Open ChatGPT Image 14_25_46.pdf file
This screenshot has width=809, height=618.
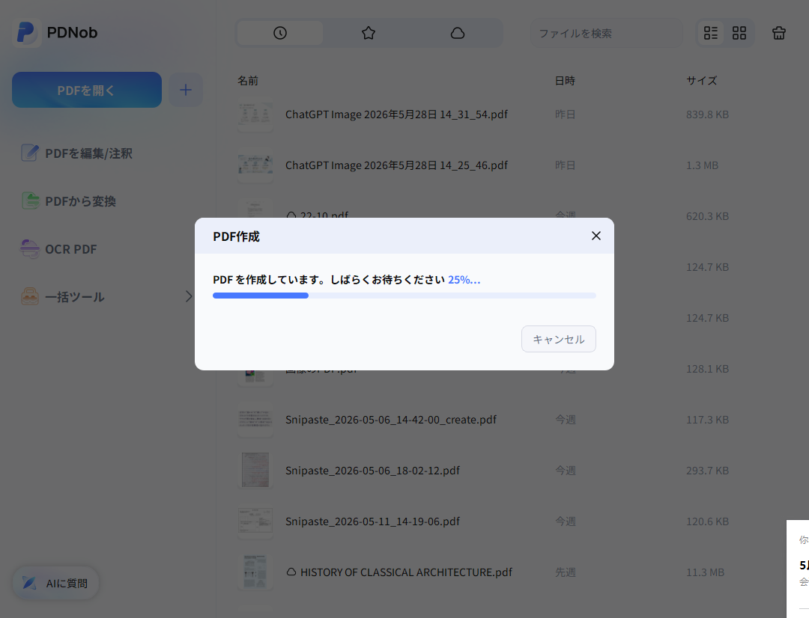pos(396,165)
